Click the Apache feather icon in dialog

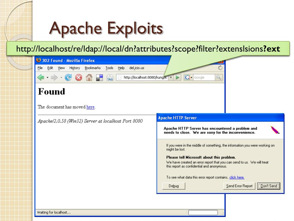click(x=275, y=130)
